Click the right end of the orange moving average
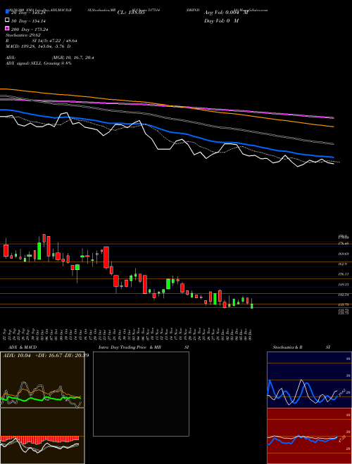The width and height of the screenshot is (352, 464). pyautogui.click(x=333, y=127)
